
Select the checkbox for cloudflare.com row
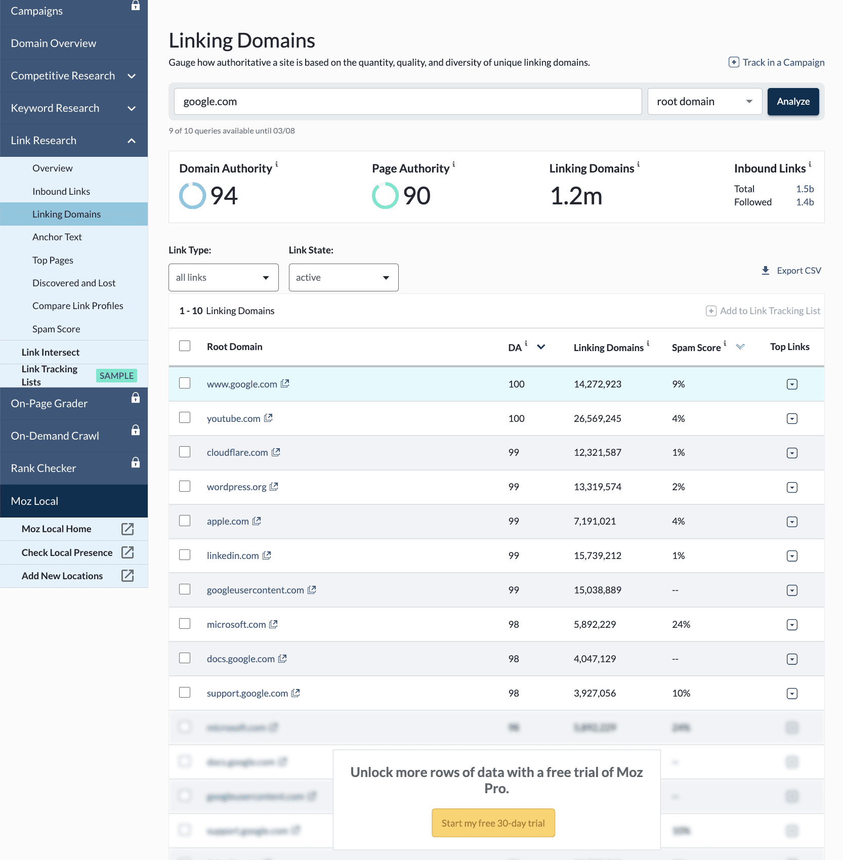pos(184,452)
